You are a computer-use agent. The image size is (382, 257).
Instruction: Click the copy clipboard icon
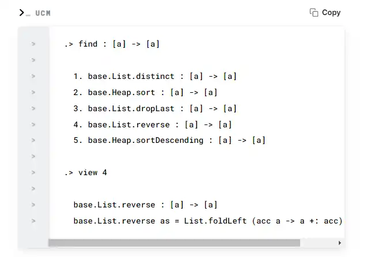[x=314, y=13]
